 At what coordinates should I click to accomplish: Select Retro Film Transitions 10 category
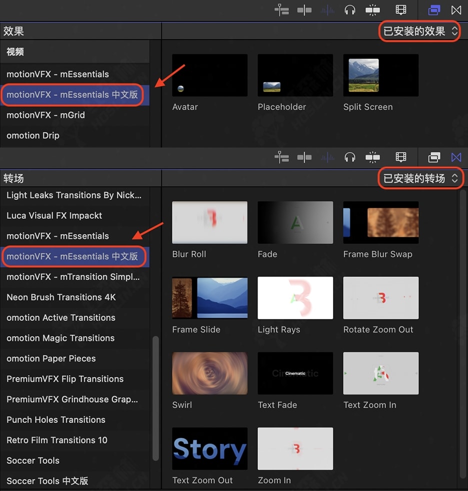pos(75,440)
